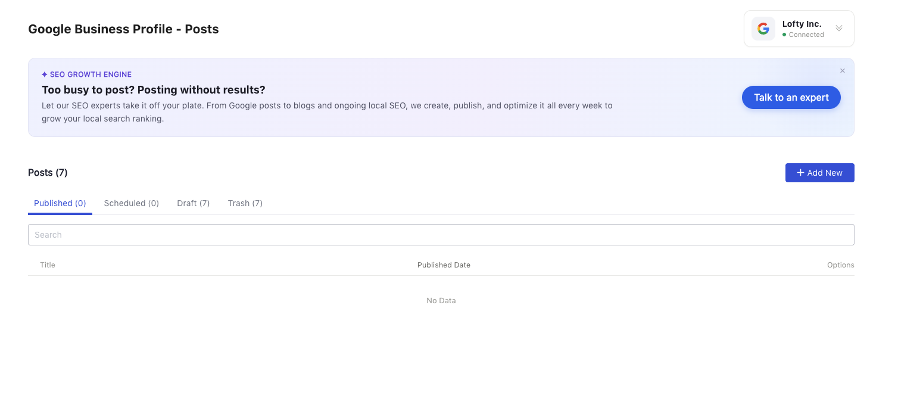Viewport: 898px width, 417px height.
Task: Click the green Connected status dot
Action: [784, 35]
